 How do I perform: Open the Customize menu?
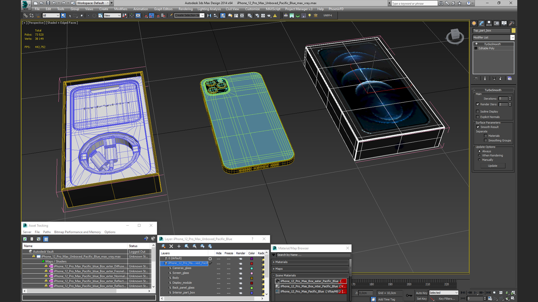[x=252, y=9]
